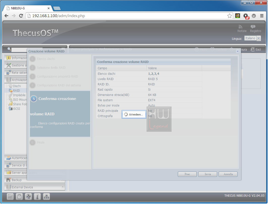Click the network status icon in bottom bar
The width and height of the screenshot is (268, 204).
[46, 197]
